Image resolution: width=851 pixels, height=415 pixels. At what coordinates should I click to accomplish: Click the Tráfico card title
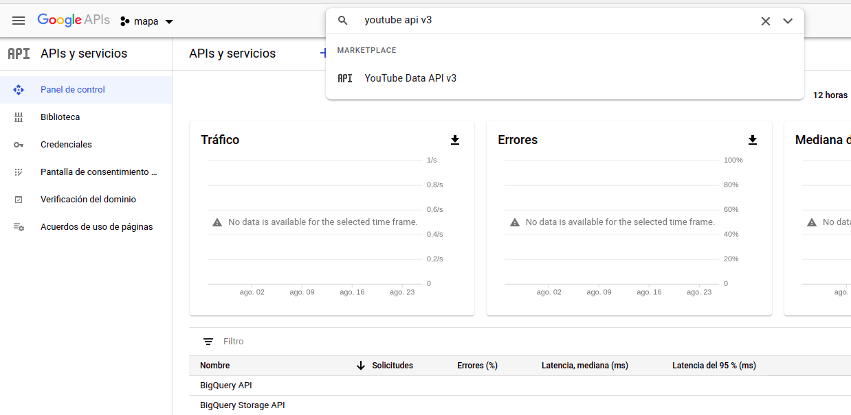tap(220, 140)
